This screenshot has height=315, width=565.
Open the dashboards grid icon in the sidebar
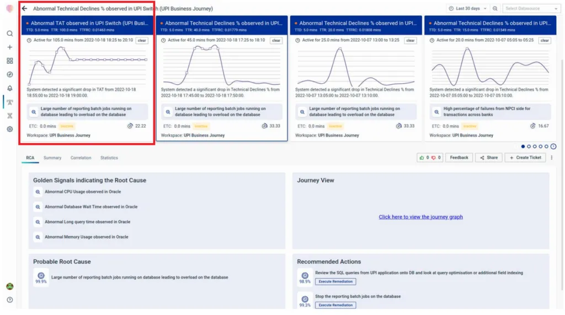point(10,61)
